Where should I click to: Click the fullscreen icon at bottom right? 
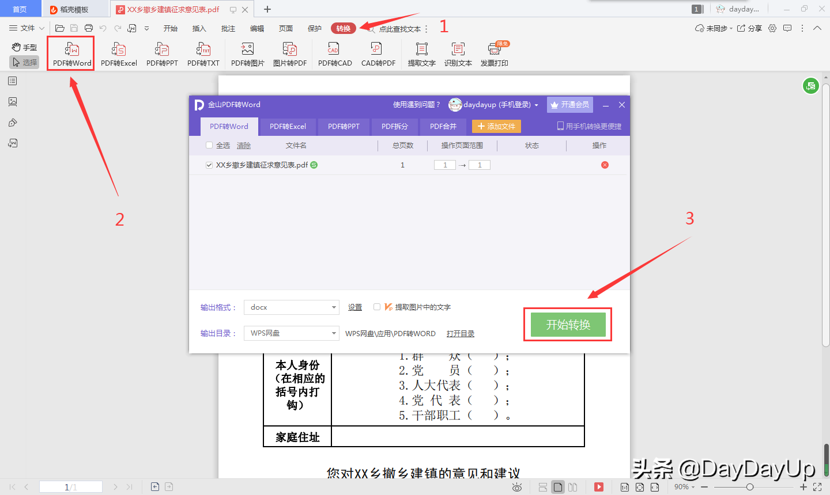point(817,487)
